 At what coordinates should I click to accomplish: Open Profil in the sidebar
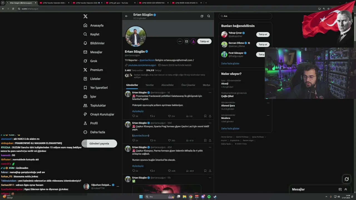tap(91, 123)
